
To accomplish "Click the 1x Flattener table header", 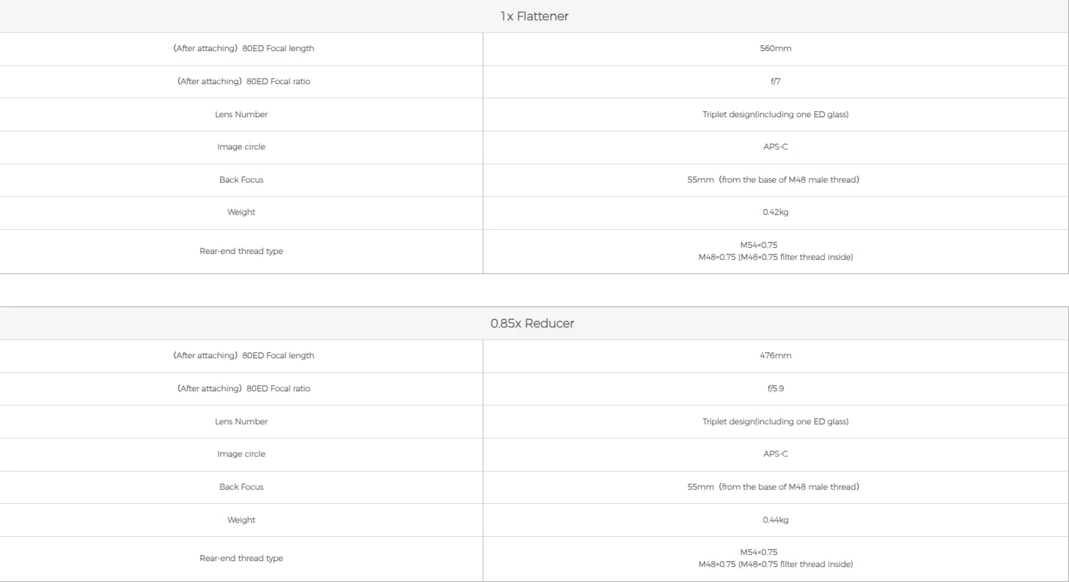I will (534, 17).
